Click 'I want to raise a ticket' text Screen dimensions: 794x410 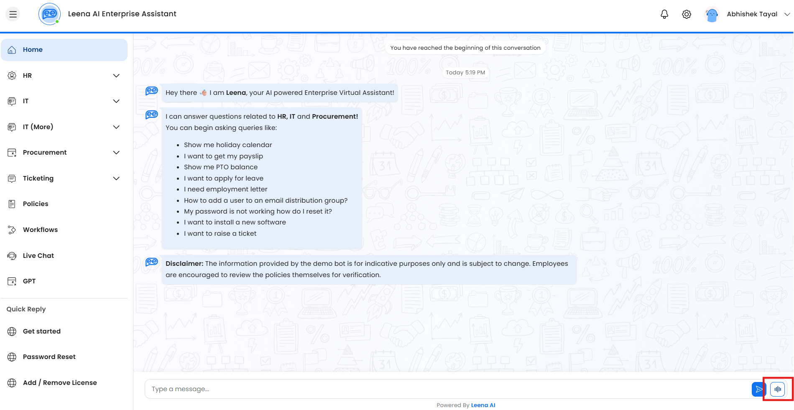click(x=220, y=234)
